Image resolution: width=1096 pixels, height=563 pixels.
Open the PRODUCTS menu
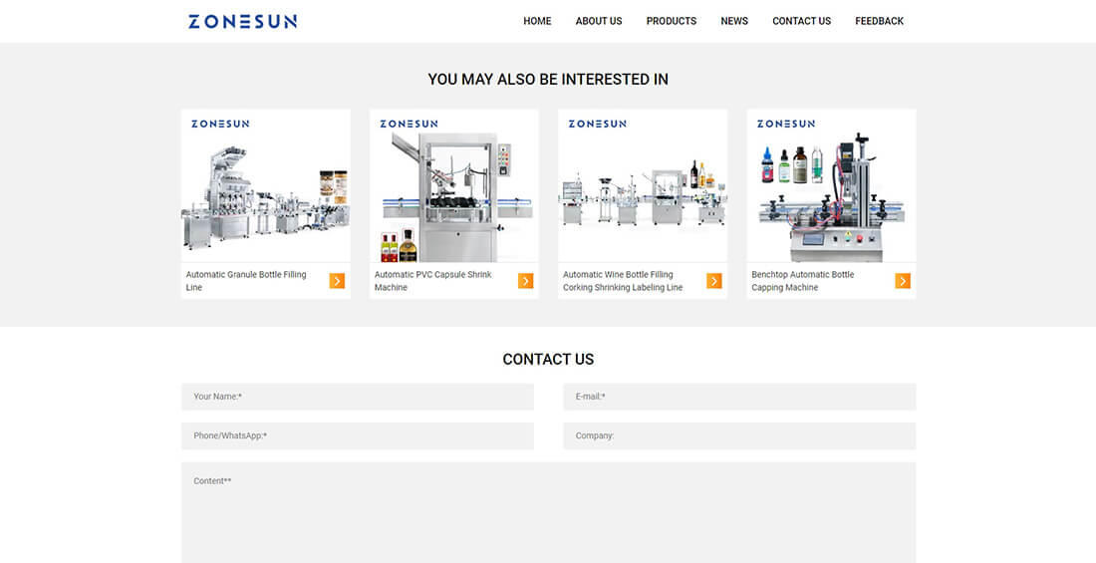(671, 21)
